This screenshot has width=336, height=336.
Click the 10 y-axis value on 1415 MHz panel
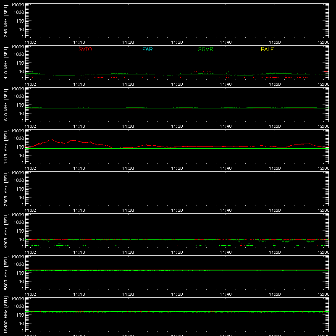(x=21, y=155)
